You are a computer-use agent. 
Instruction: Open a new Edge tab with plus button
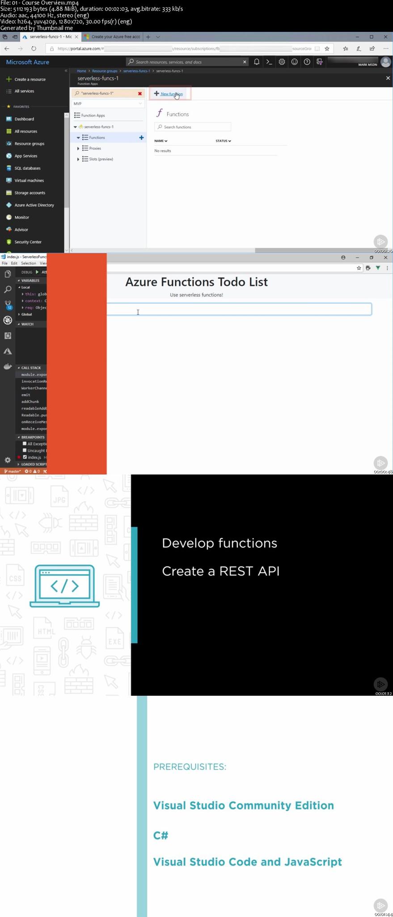[x=148, y=37]
